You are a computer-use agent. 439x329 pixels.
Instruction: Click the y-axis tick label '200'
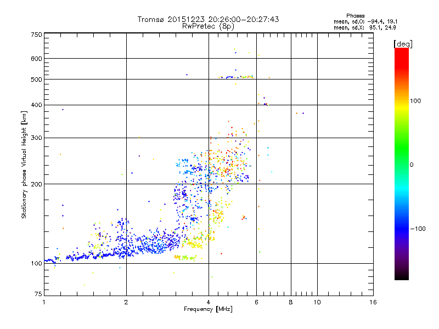click(x=36, y=184)
